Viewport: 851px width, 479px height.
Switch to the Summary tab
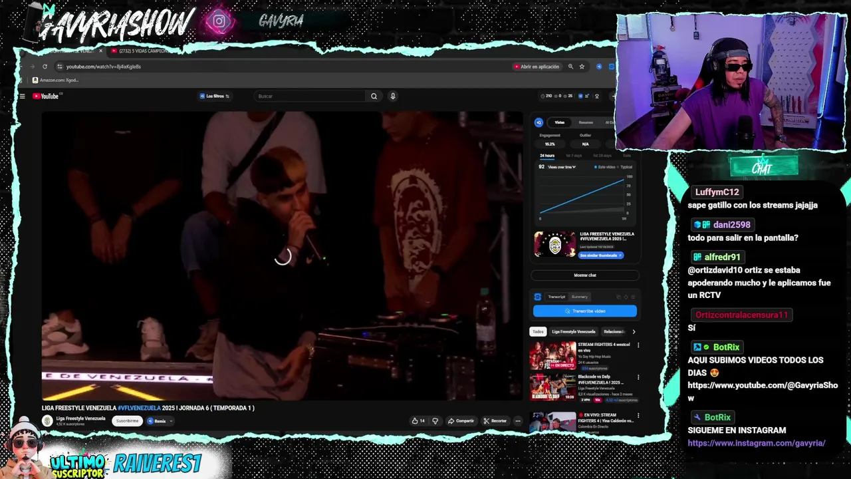(x=580, y=297)
